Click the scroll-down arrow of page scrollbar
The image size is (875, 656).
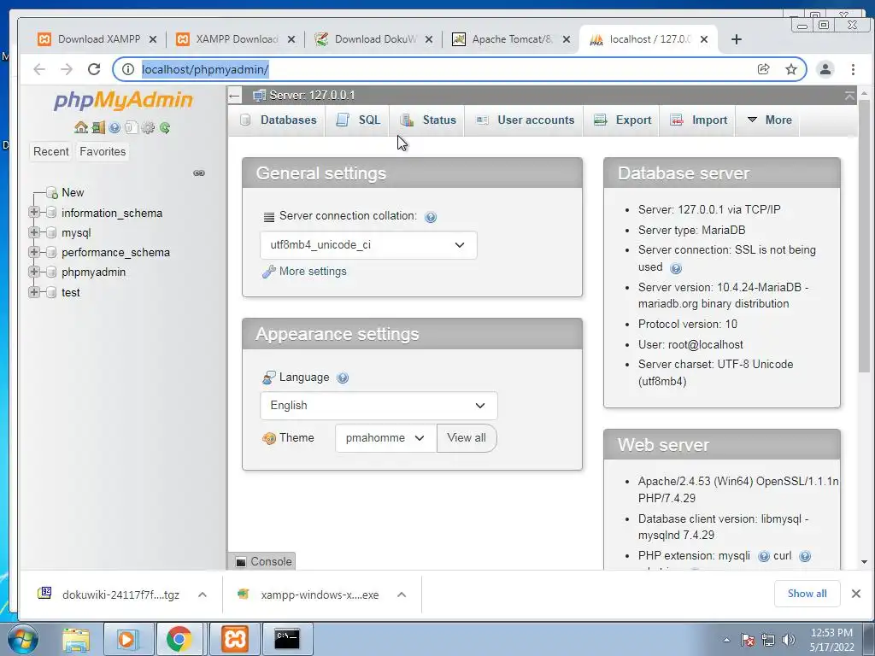[x=864, y=562]
